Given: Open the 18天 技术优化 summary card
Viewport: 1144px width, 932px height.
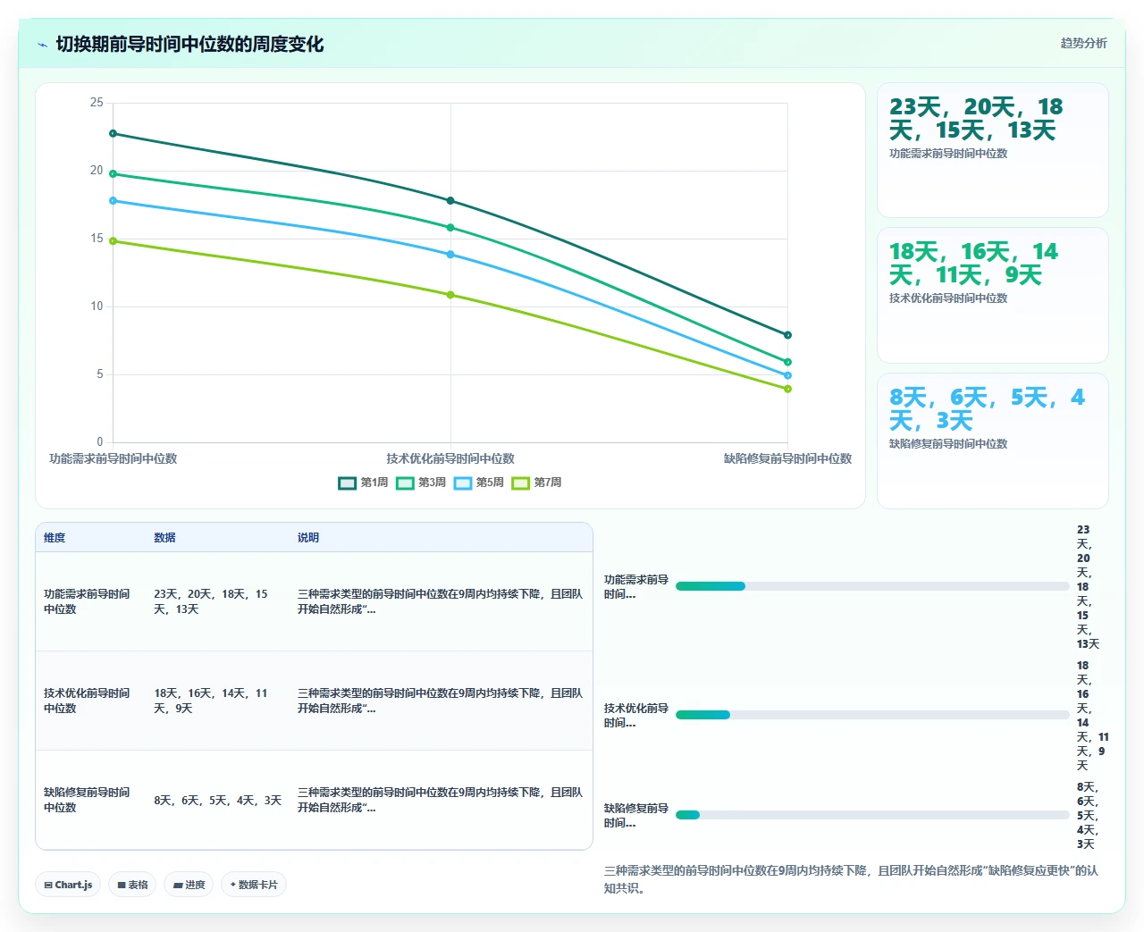Looking at the screenshot, I should click(x=993, y=295).
